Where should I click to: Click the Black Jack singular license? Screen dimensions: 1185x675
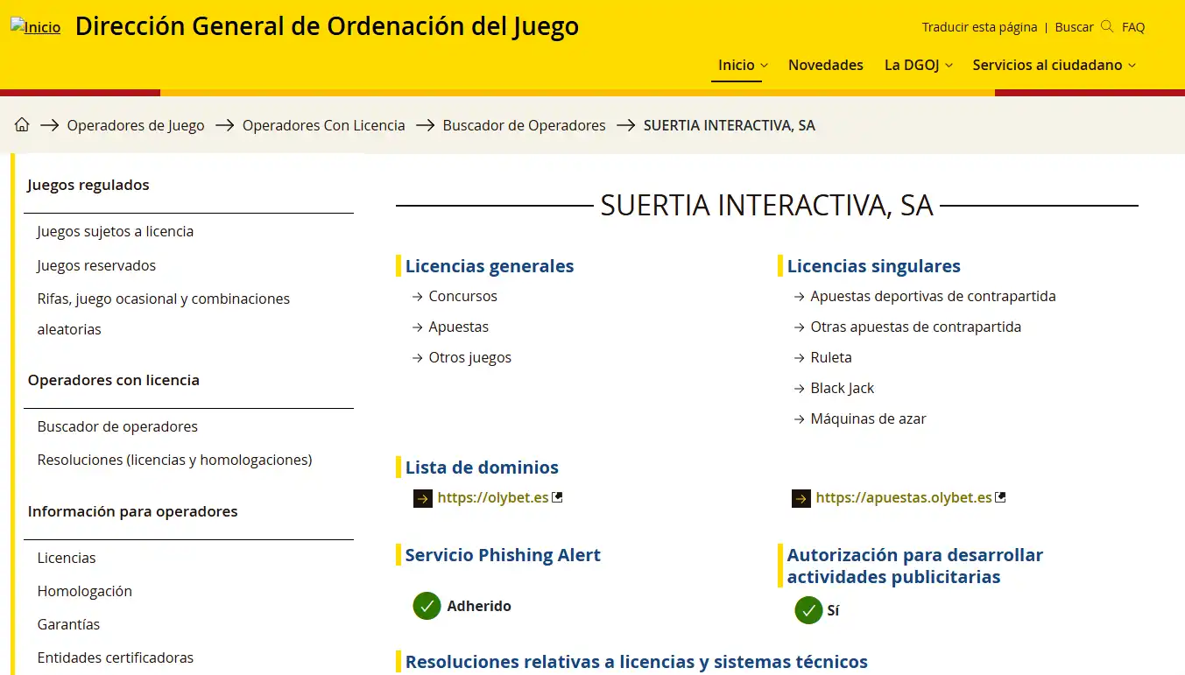click(x=843, y=388)
